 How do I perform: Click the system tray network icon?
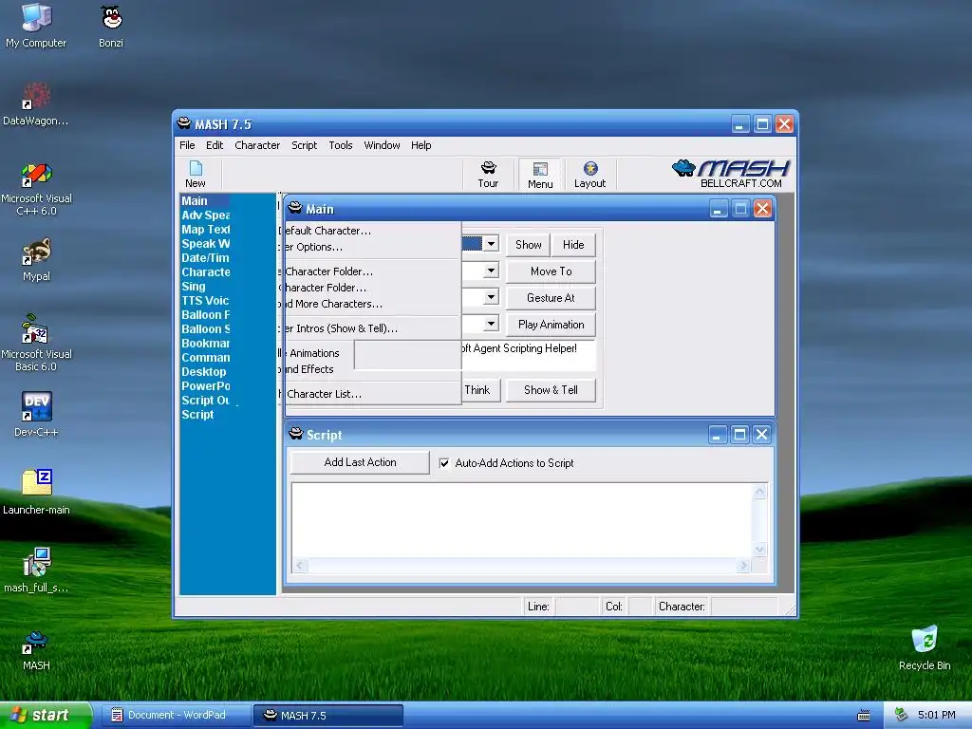901,715
